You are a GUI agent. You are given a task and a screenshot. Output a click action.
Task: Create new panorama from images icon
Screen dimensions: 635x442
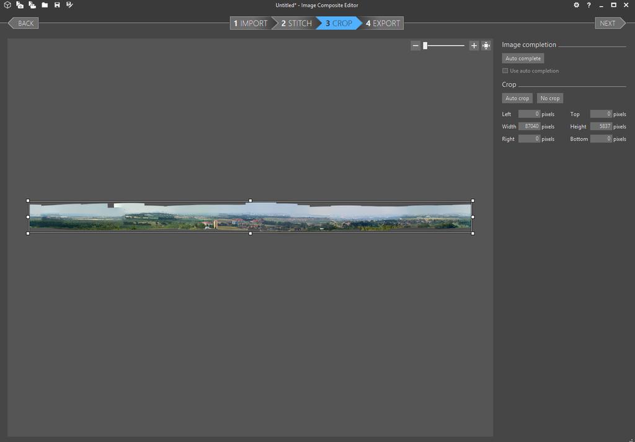click(20, 5)
